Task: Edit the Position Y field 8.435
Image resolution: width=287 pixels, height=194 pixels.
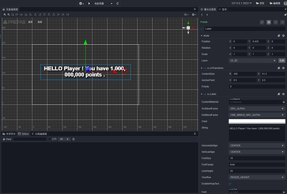Action: point(259,42)
